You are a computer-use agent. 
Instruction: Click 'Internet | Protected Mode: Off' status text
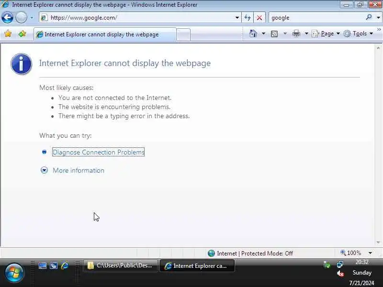click(x=255, y=254)
